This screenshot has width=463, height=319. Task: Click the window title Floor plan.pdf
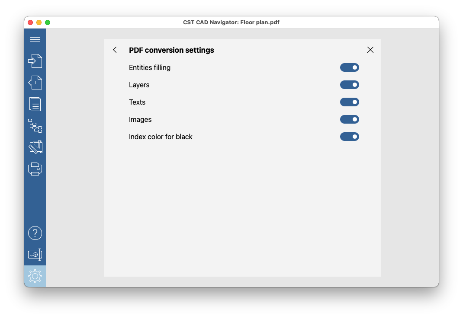click(x=260, y=22)
